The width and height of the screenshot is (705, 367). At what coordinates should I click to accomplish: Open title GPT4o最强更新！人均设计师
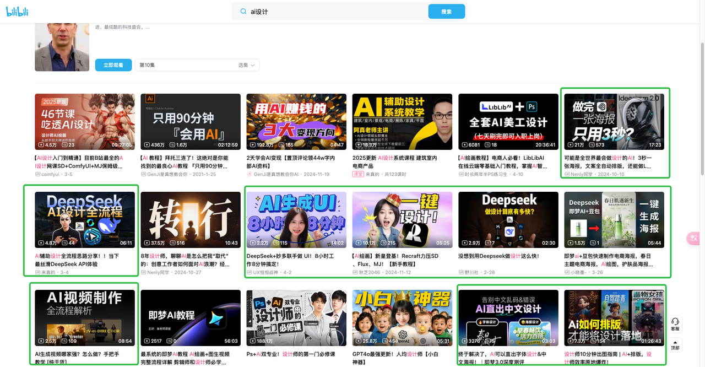pos(396,358)
